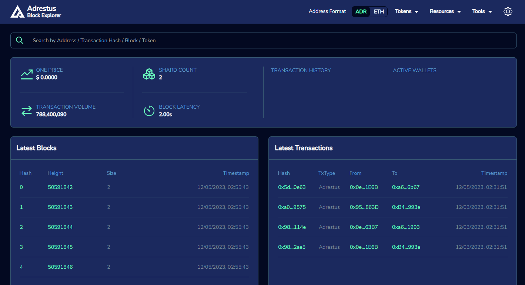Click the Height column header
525x285 pixels.
point(56,173)
